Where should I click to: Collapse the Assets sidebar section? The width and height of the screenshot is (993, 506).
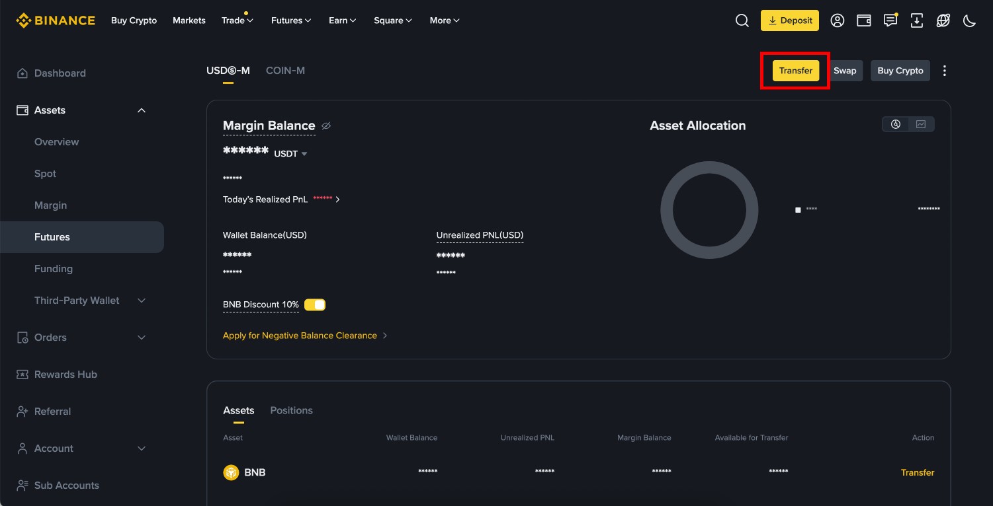click(141, 110)
